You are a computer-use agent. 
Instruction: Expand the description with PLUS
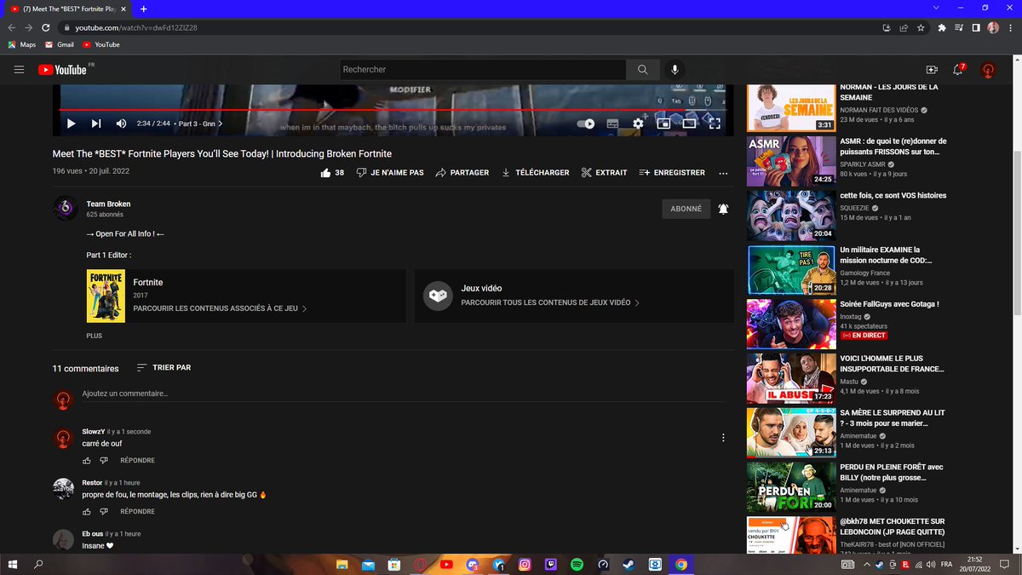click(95, 336)
